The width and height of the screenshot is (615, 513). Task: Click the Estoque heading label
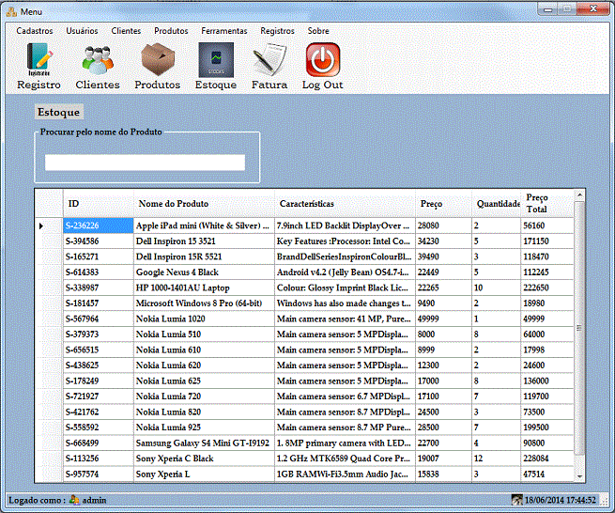pos(59,112)
